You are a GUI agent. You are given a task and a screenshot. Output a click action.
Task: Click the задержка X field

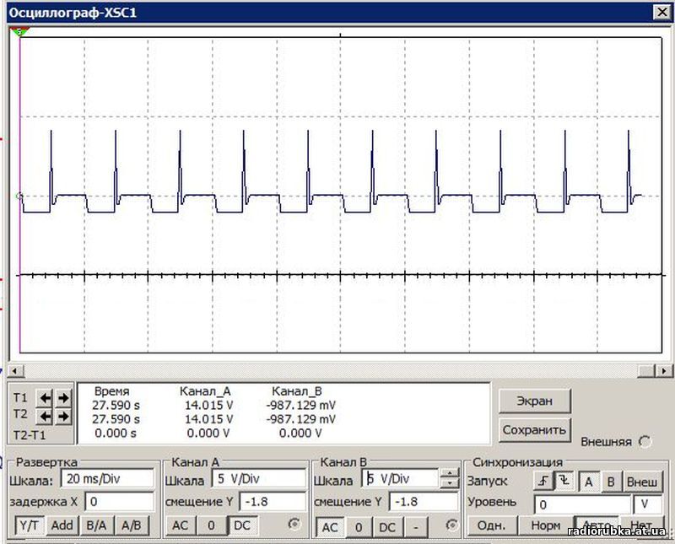tap(119, 502)
